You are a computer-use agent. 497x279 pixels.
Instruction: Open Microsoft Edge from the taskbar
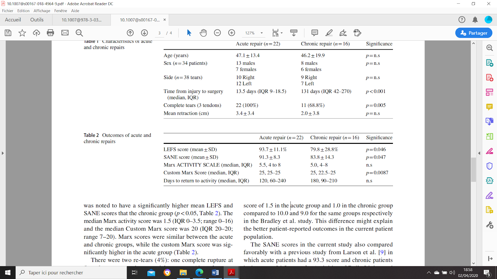coord(199,272)
